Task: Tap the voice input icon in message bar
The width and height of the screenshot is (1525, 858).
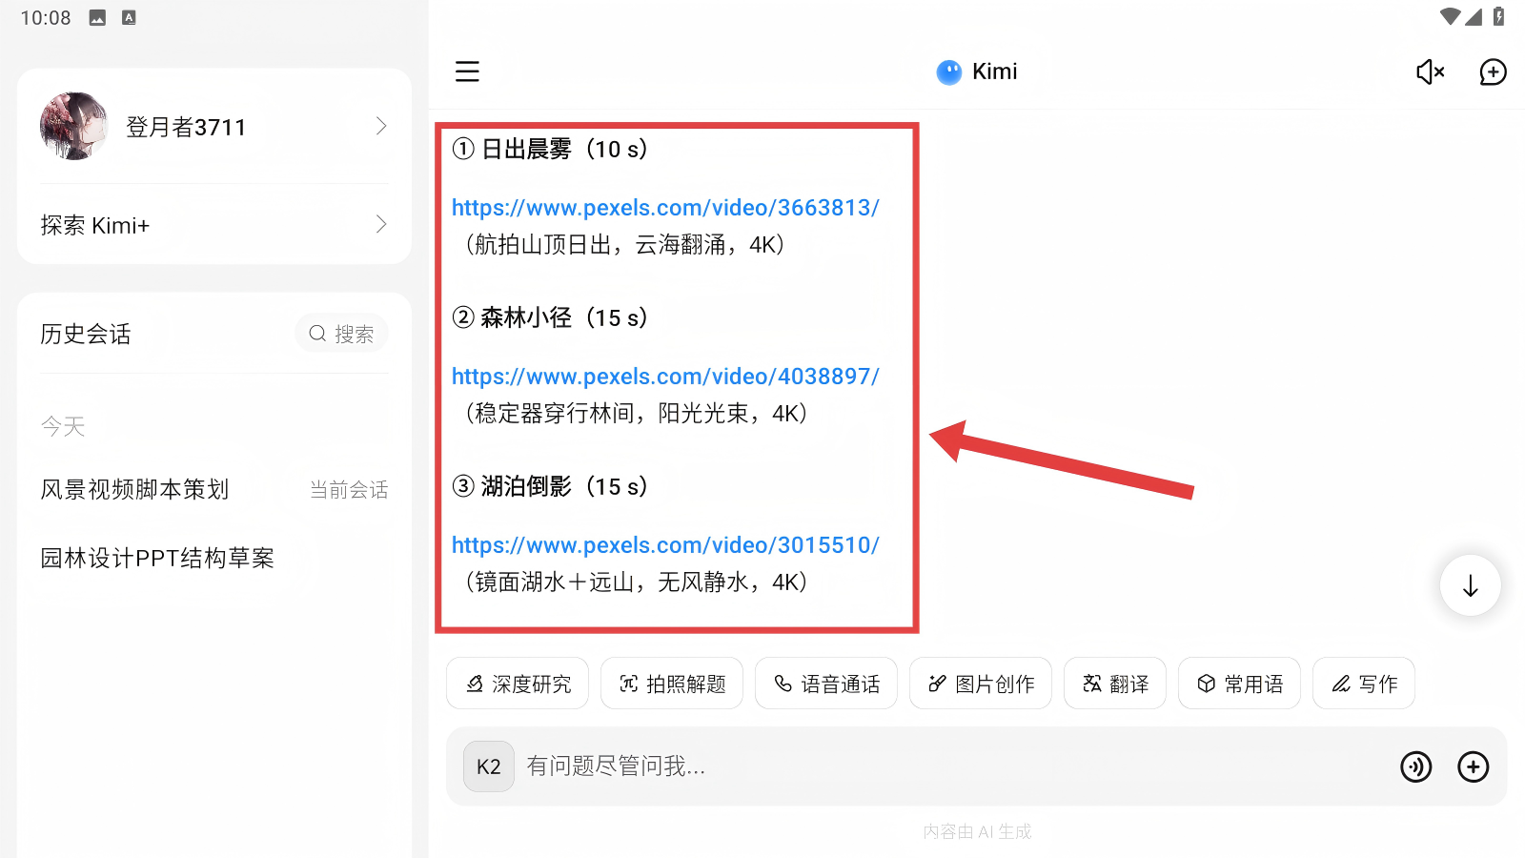Action: pyautogui.click(x=1415, y=766)
